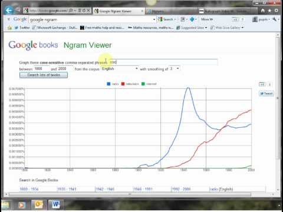283x212 pixels.
Task: Expand the toolbar More chevron
Action: 207,19
